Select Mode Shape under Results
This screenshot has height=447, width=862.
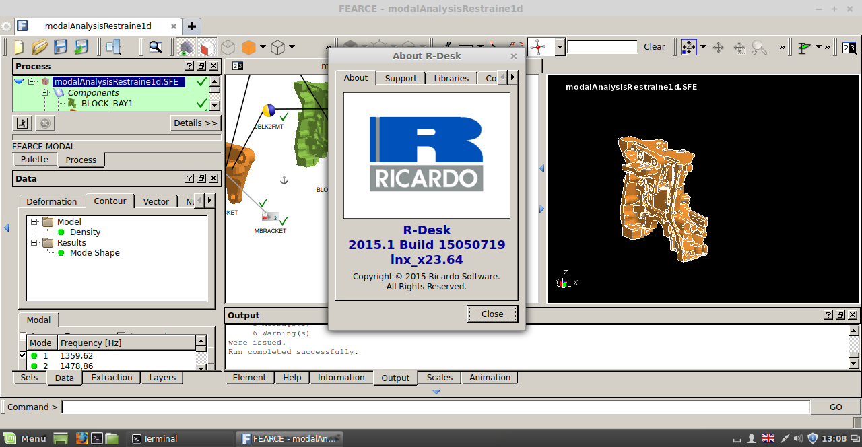(95, 252)
